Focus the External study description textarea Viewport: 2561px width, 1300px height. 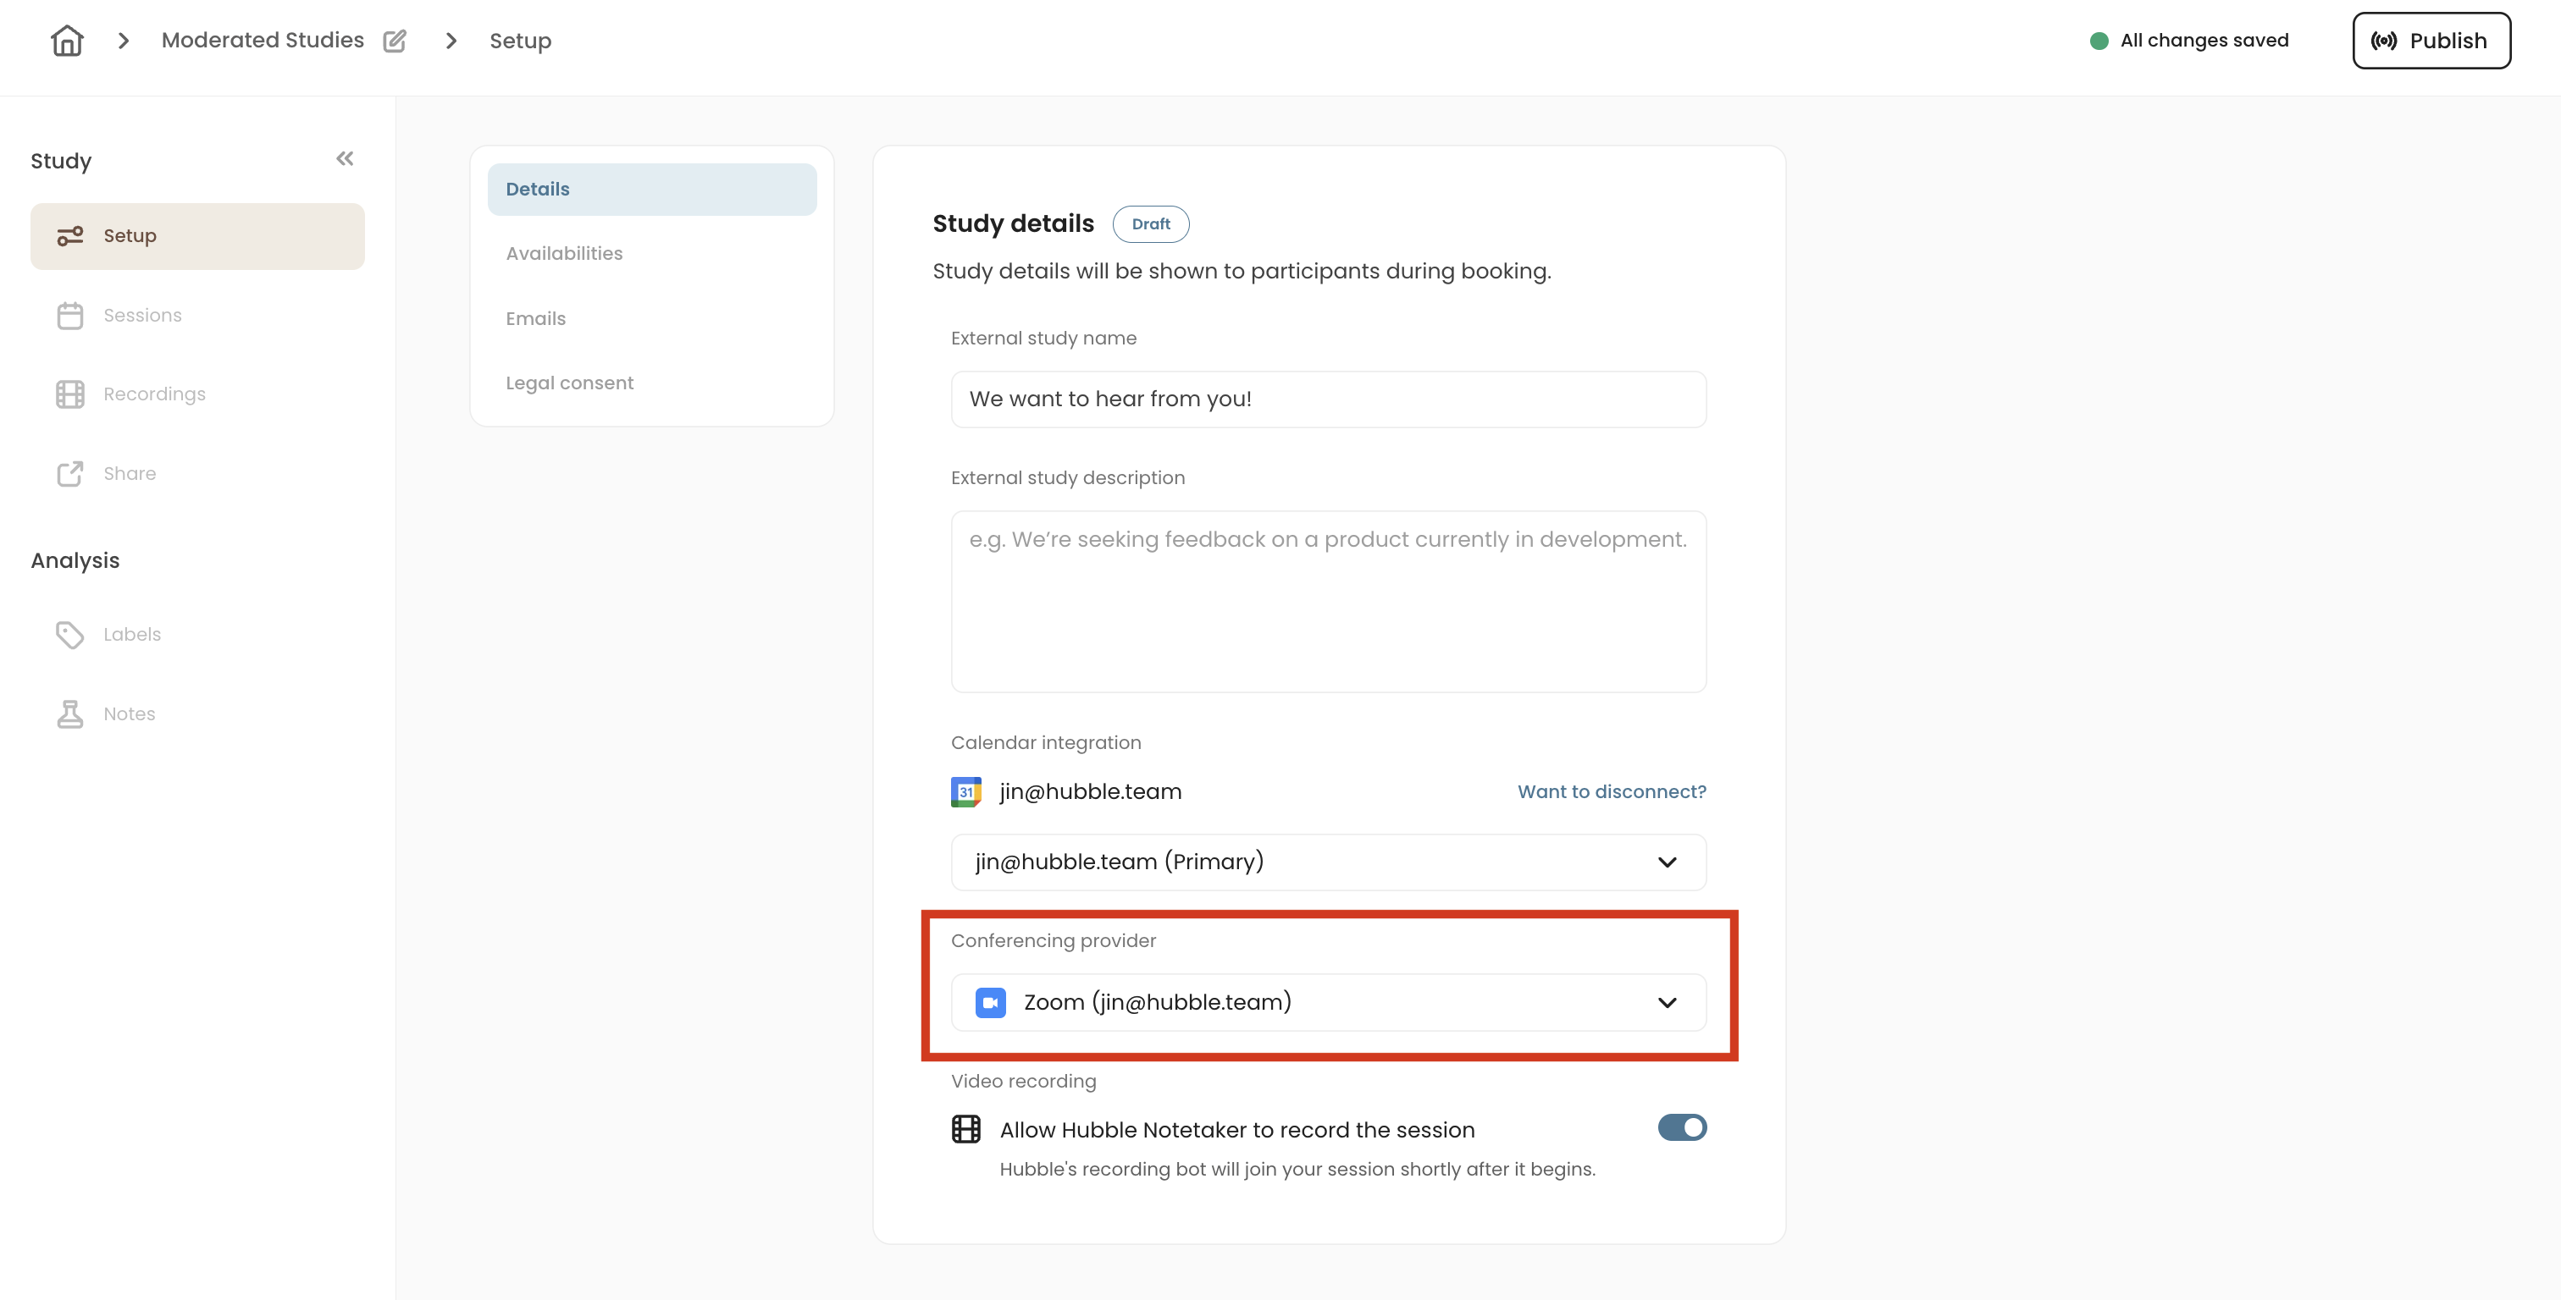pyautogui.click(x=1328, y=603)
